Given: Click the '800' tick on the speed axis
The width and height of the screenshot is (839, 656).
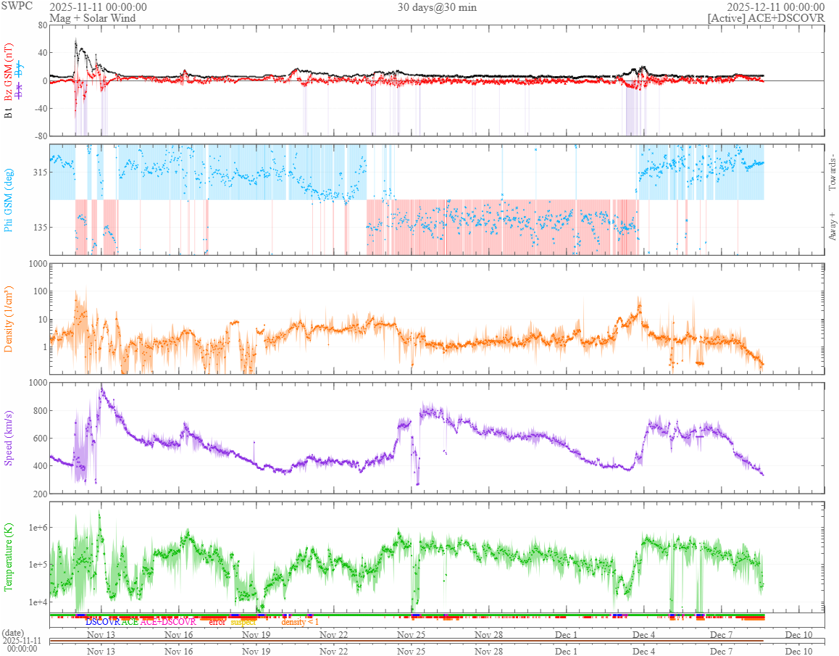Looking at the screenshot, I should 40,411.
